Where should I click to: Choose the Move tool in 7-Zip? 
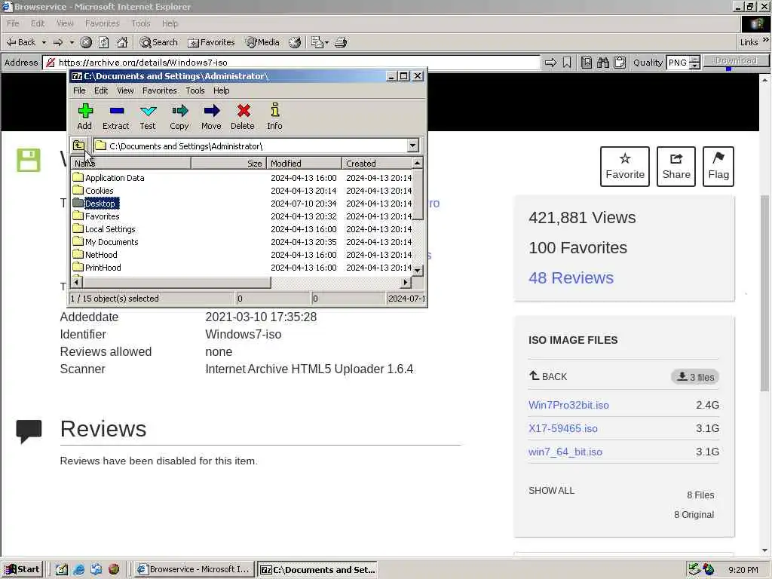(211, 117)
